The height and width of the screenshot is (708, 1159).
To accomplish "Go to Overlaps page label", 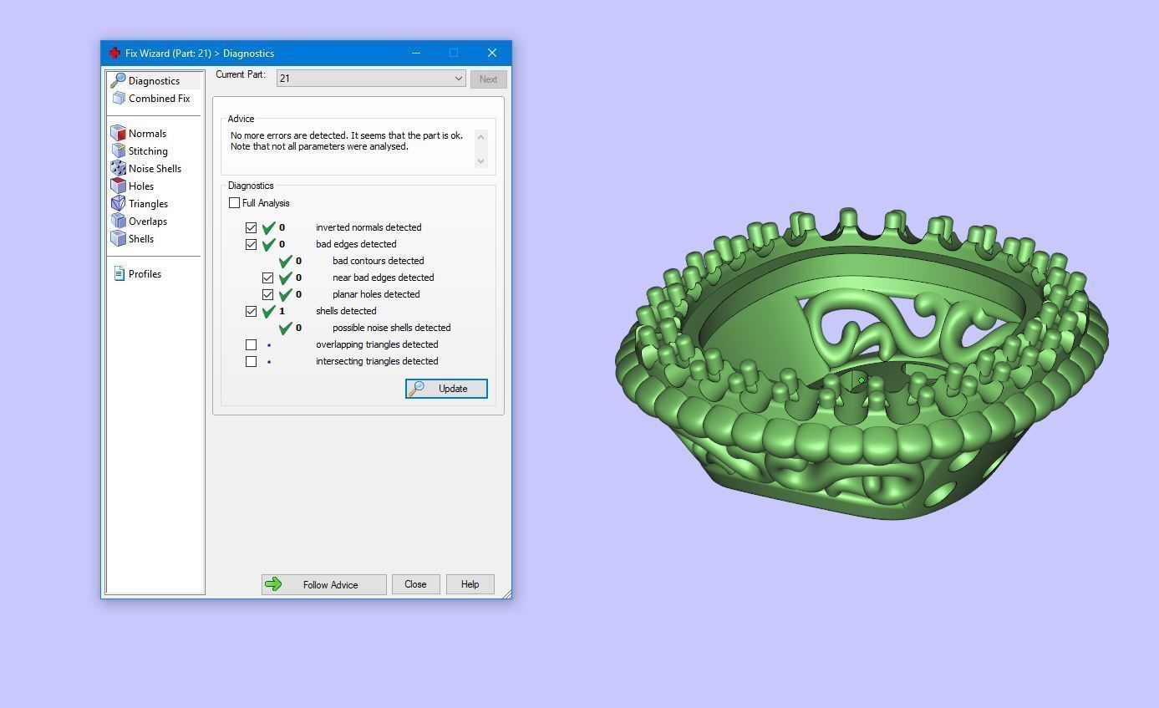I will (148, 222).
